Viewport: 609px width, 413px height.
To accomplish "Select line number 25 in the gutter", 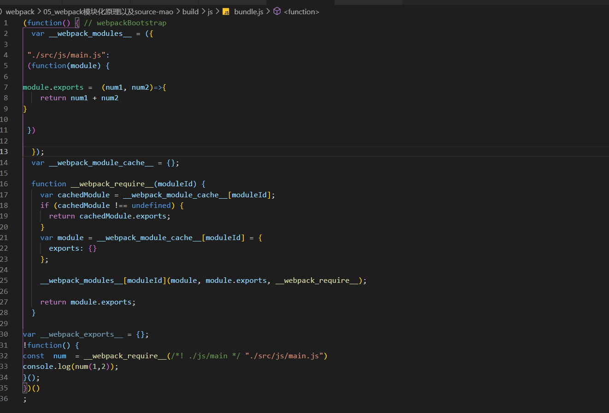I will [x=4, y=281].
